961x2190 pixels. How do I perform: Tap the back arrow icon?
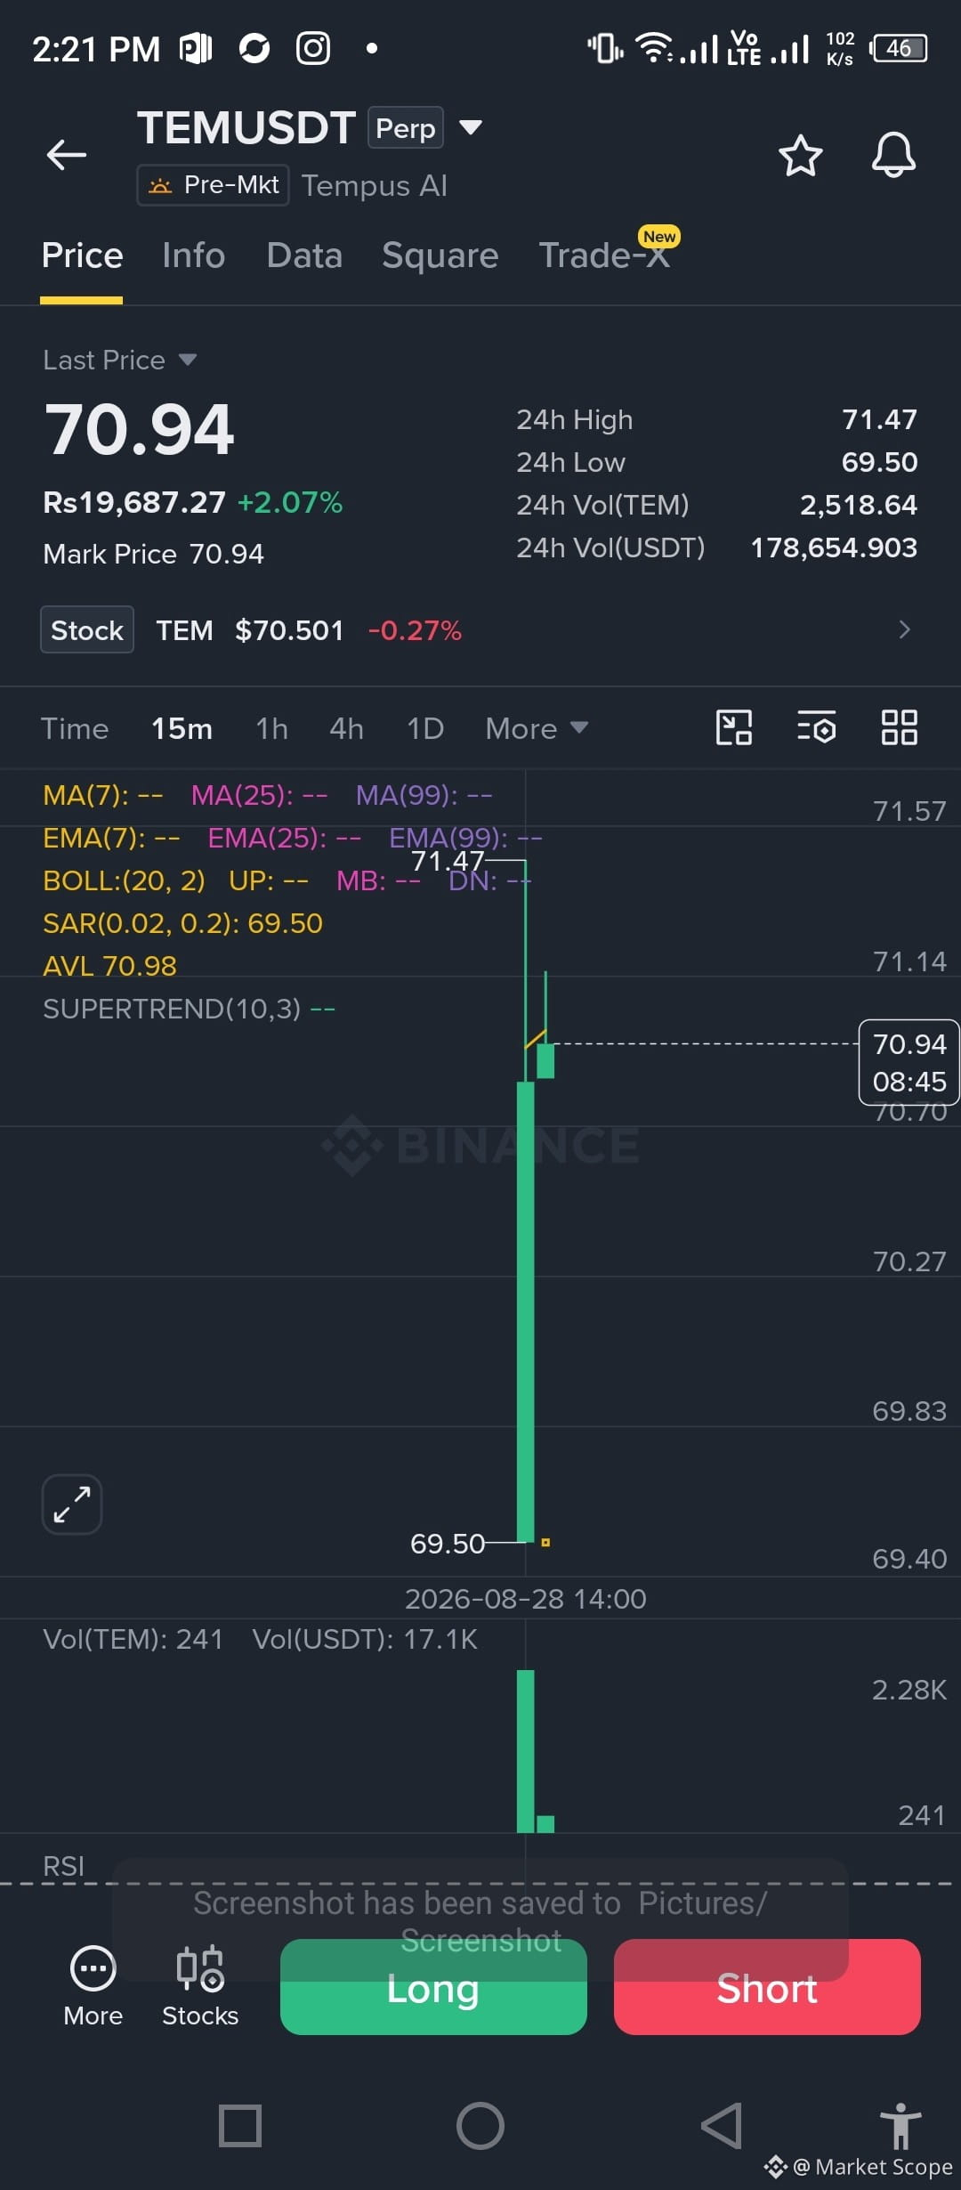(x=67, y=155)
